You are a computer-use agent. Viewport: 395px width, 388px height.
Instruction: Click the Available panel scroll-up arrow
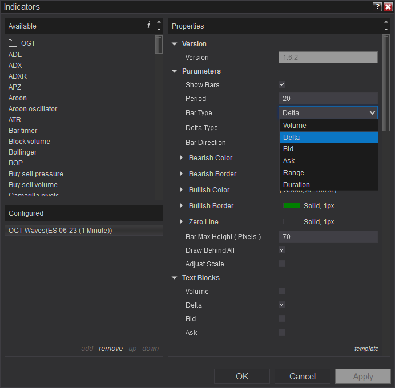tap(159, 22)
